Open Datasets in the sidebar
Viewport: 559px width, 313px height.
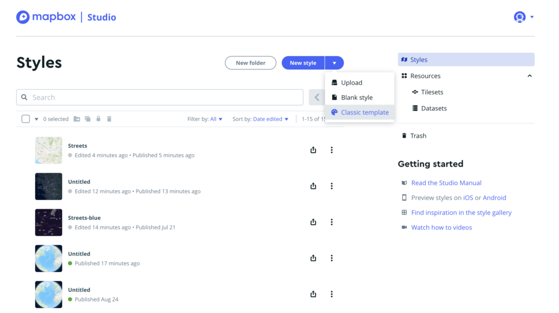tap(433, 108)
